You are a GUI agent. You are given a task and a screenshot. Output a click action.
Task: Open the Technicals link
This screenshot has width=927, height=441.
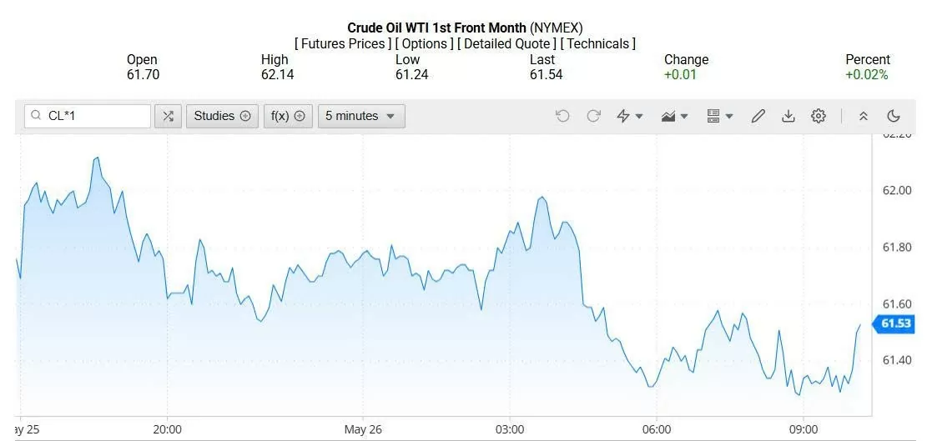[597, 43]
